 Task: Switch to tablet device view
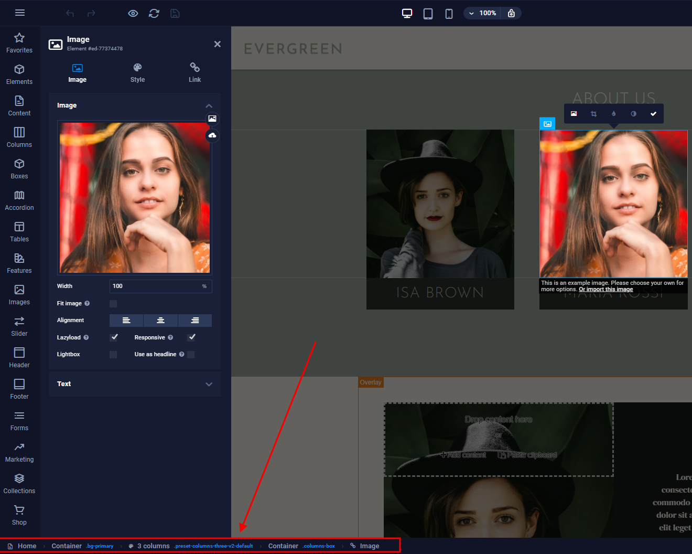coord(428,13)
